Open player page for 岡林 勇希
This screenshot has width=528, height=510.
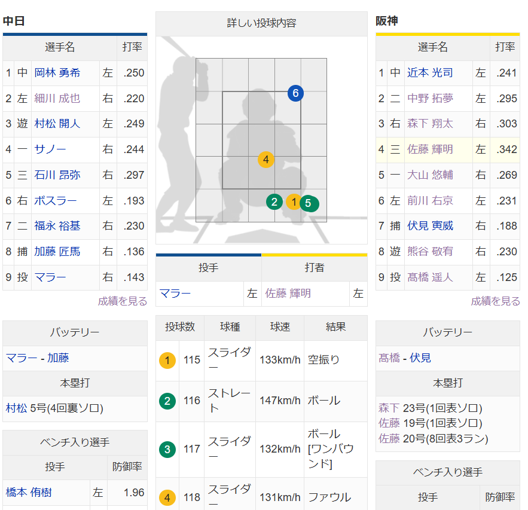[57, 73]
